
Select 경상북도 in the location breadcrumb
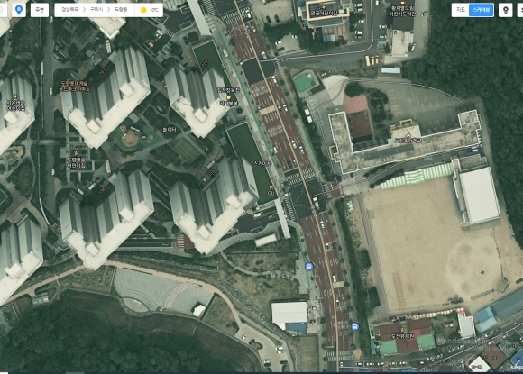(70, 10)
